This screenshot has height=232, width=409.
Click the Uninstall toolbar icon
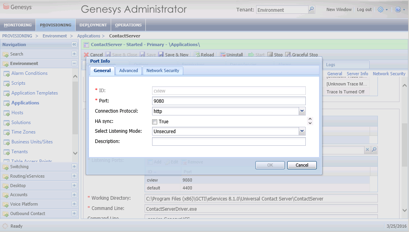(x=223, y=54)
